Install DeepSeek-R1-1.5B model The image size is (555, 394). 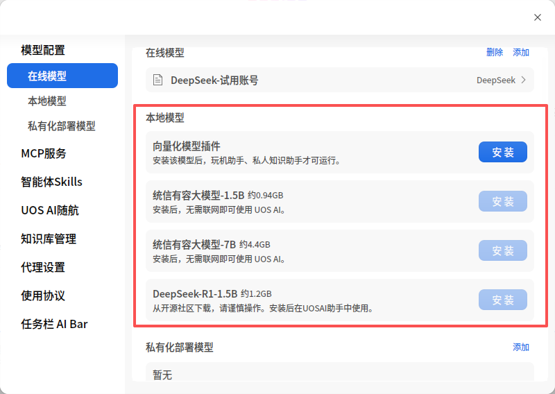coord(502,300)
